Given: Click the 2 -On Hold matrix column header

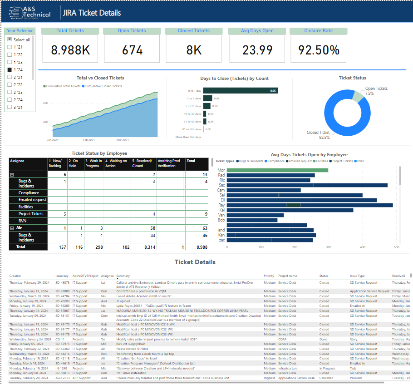Looking at the screenshot, I should click(76, 163).
